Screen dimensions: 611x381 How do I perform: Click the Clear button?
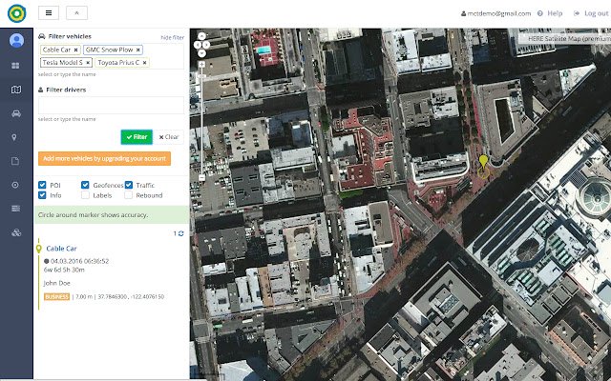(168, 137)
